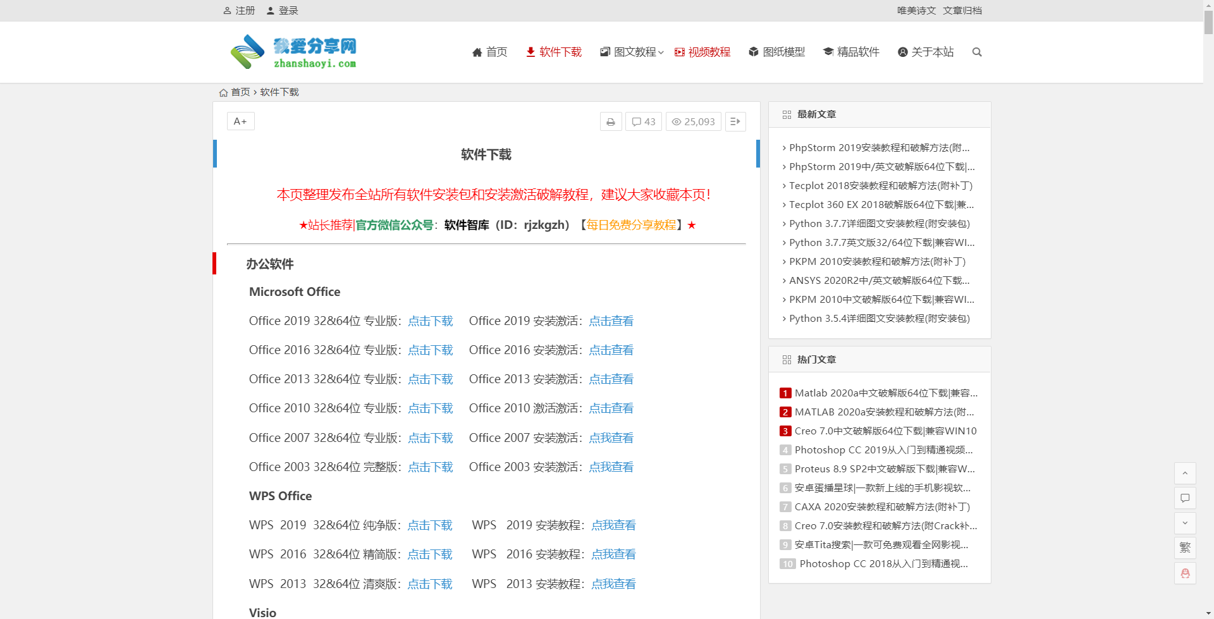Viewport: 1214px width, 619px height.
Task: Open hot article 5 Proteus 8.9
Action: point(885,469)
